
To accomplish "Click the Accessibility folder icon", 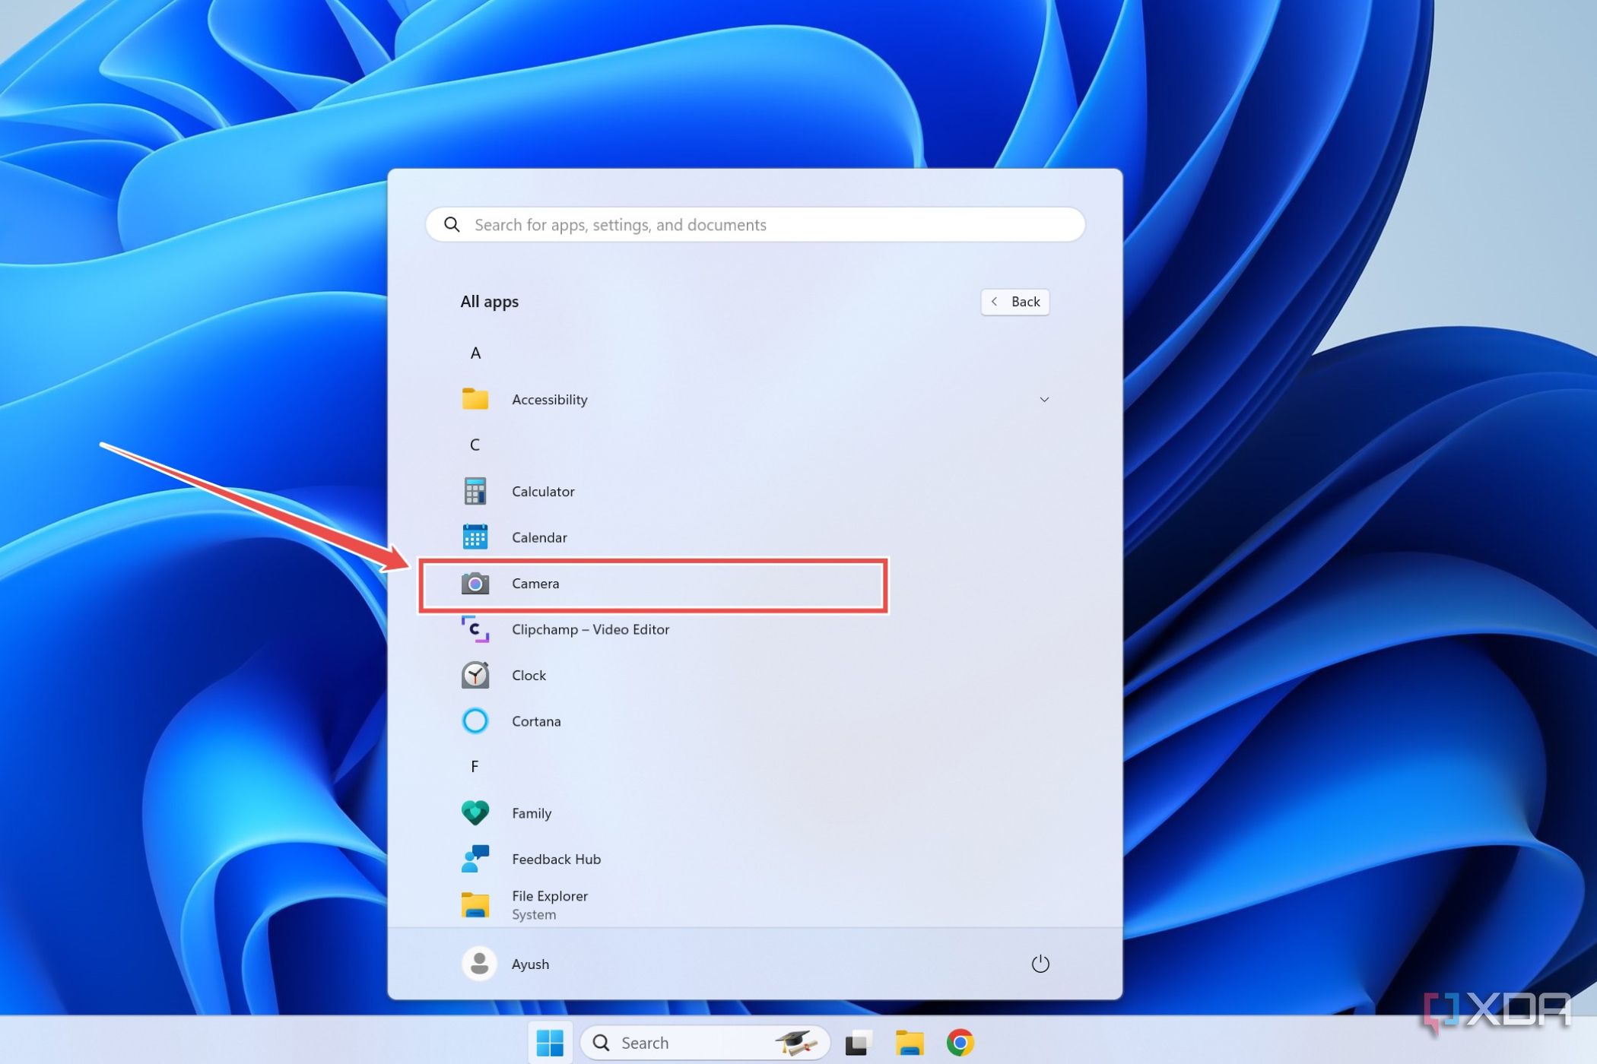I will coord(475,399).
